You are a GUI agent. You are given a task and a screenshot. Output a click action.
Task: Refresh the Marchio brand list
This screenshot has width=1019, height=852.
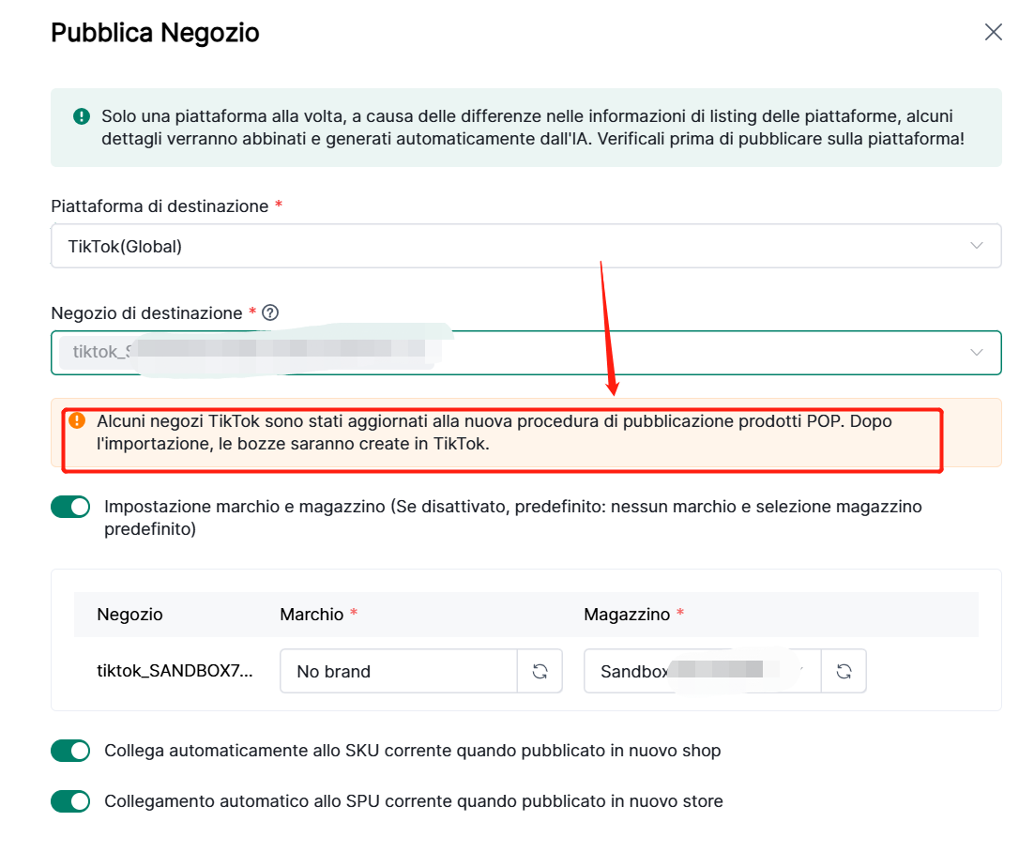click(540, 671)
